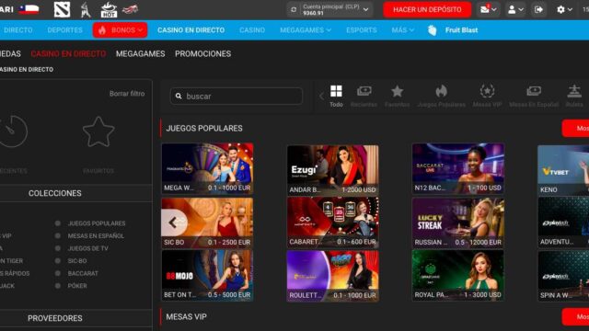589x331 pixels.
Task: Refresh account balance icon
Action: [x=294, y=10]
